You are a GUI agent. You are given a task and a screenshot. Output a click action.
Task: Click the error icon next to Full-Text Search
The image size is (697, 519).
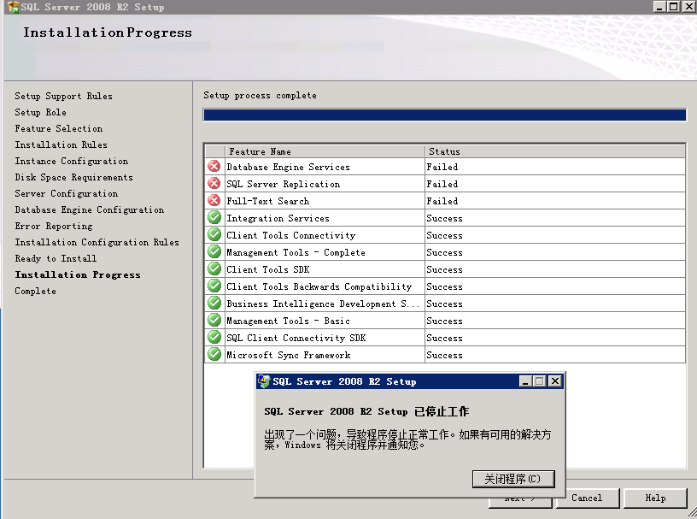(214, 201)
